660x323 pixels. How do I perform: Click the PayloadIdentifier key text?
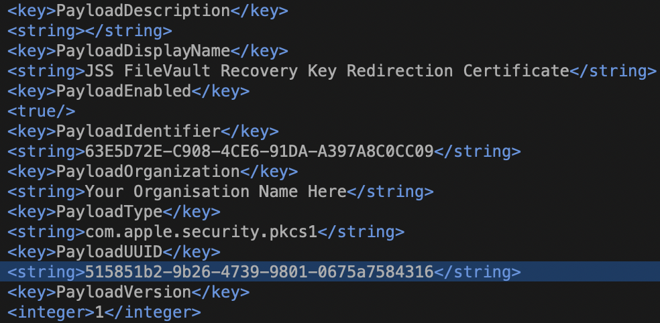click(x=138, y=131)
